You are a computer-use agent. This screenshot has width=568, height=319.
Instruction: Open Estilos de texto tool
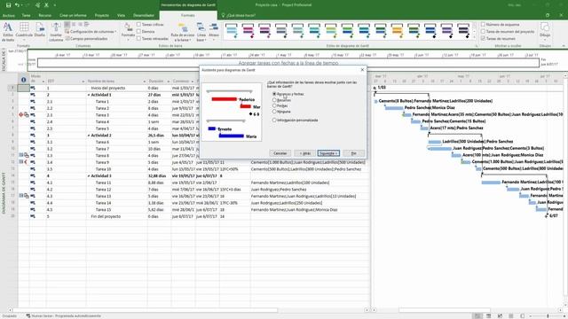click(8, 32)
